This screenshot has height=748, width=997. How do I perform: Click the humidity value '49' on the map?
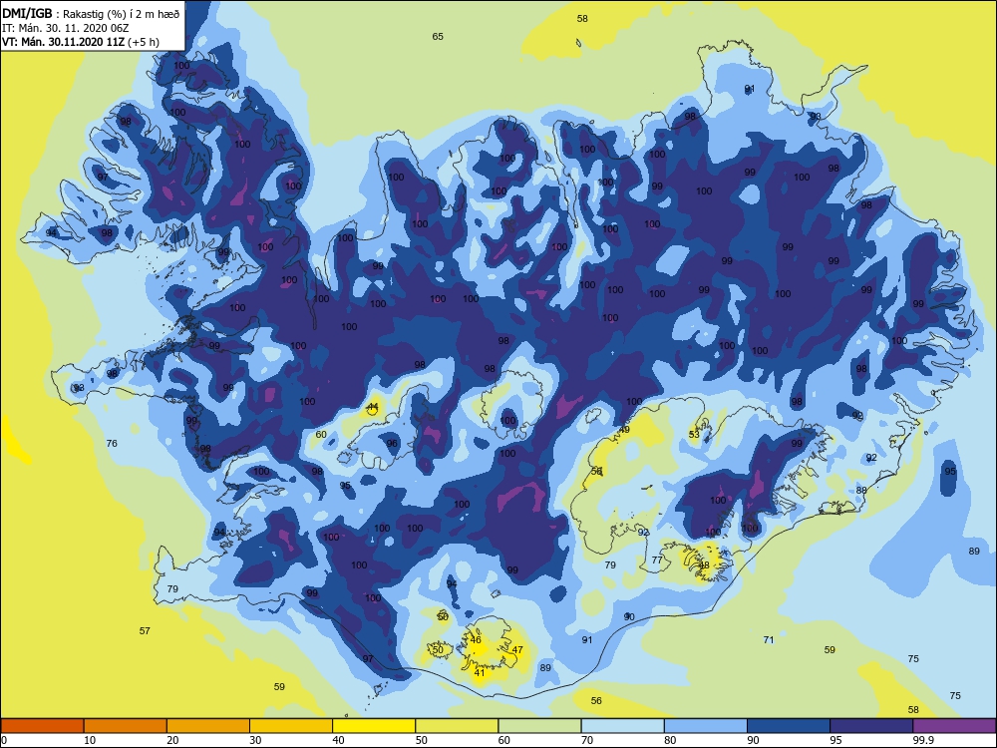(624, 430)
